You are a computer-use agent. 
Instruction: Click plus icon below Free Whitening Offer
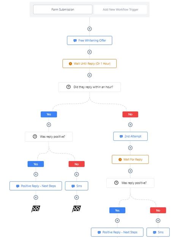90,52
